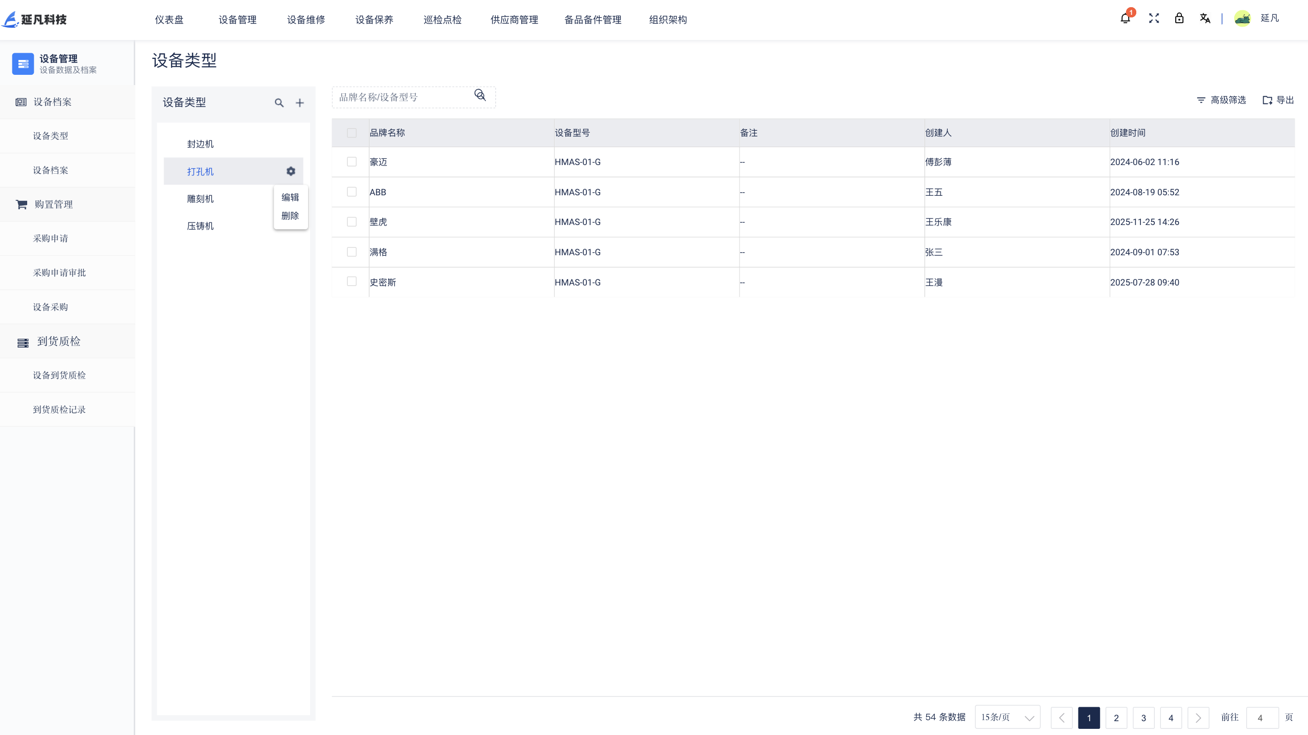This screenshot has height=735, width=1308.
Task: Click the gear icon beside 打孔机
Action: (x=291, y=171)
